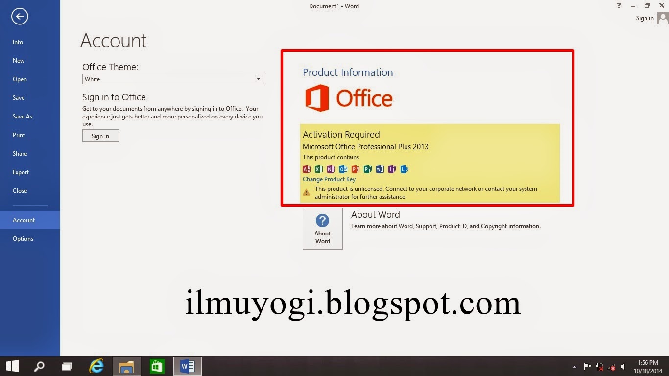Go back using the circular arrow button
This screenshot has width=669, height=376.
20,17
